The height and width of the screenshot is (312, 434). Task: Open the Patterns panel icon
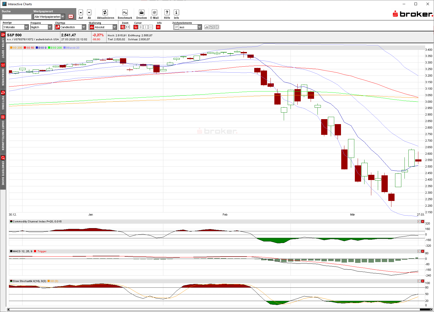[3, 93]
